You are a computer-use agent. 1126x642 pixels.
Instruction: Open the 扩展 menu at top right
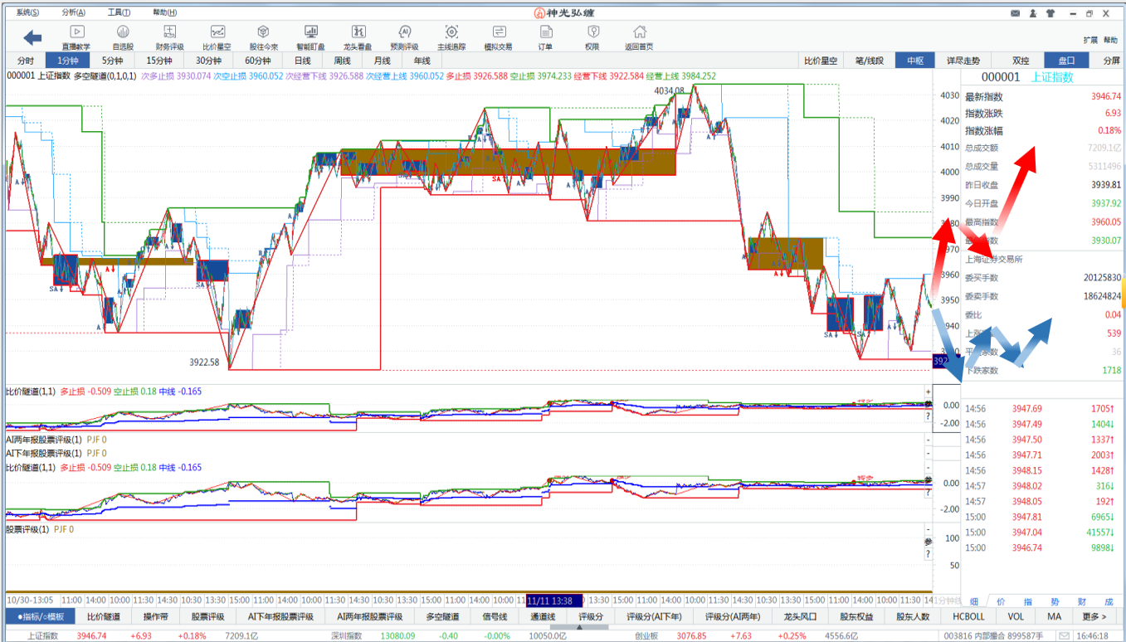(x=1090, y=40)
